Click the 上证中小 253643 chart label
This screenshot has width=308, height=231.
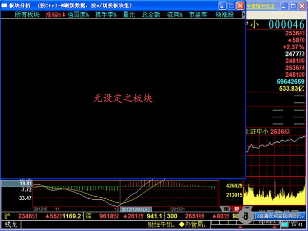[x=267, y=132]
